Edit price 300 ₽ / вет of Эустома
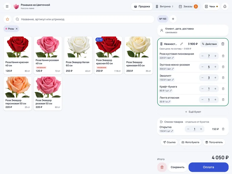 click(167, 69)
